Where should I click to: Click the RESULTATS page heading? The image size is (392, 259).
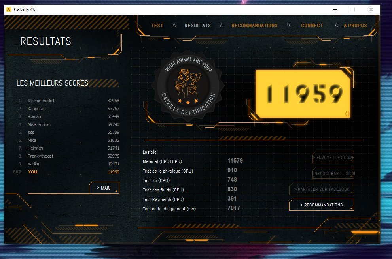(45, 41)
